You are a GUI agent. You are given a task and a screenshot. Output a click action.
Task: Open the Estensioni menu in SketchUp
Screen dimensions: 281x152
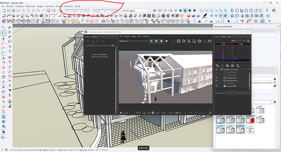(x=69, y=6)
